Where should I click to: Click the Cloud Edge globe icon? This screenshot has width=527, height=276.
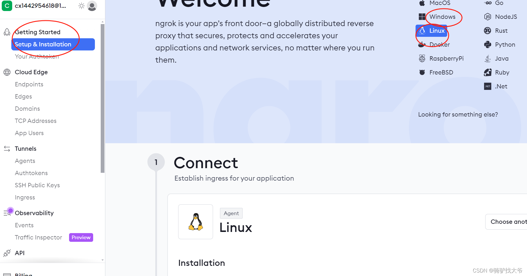click(7, 72)
